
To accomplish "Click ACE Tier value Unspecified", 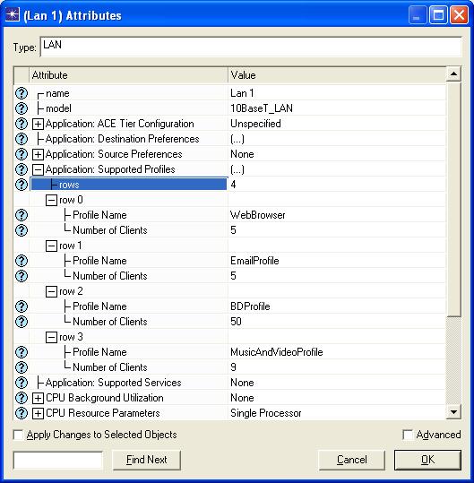I will [255, 124].
